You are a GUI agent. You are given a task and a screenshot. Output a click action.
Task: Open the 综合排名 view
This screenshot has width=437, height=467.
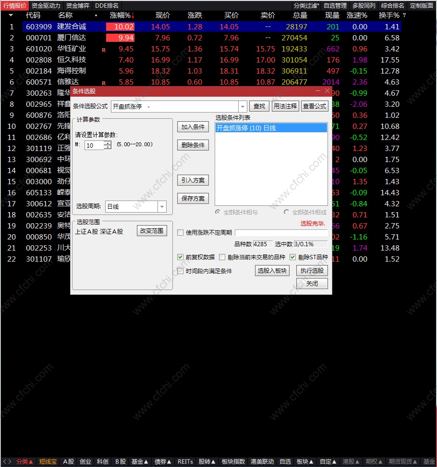click(x=393, y=5)
